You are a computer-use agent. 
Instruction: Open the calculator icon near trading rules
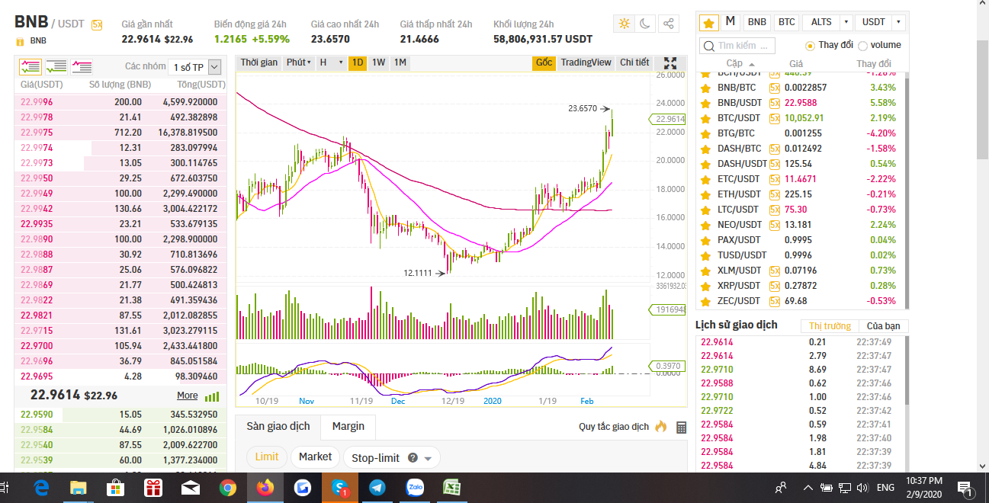[681, 427]
